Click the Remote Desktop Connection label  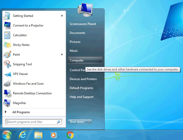tap(32, 93)
